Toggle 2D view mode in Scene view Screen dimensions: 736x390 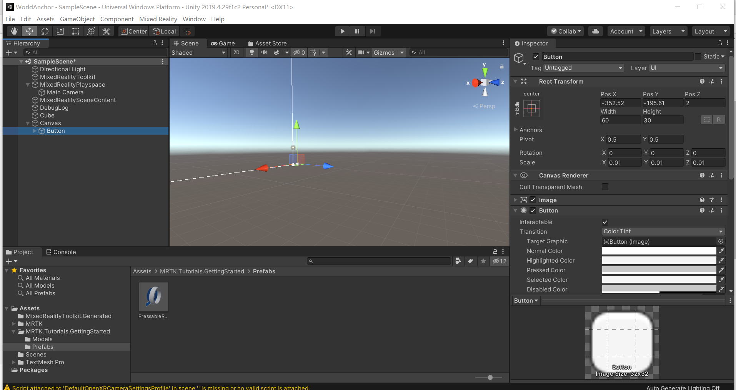tap(236, 52)
